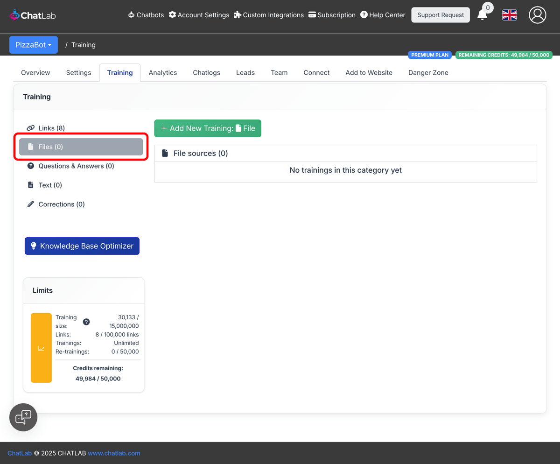Image resolution: width=560 pixels, height=464 pixels.
Task: Open the Danger Zone tab
Action: pos(428,72)
